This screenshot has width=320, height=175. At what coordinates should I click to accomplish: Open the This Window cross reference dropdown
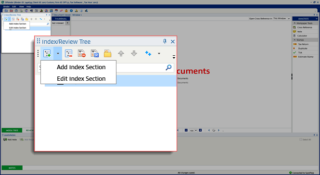(289, 19)
